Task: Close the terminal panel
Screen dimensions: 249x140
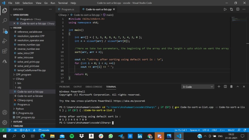Action: point(244,87)
